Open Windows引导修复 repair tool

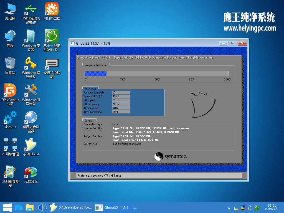31,95
